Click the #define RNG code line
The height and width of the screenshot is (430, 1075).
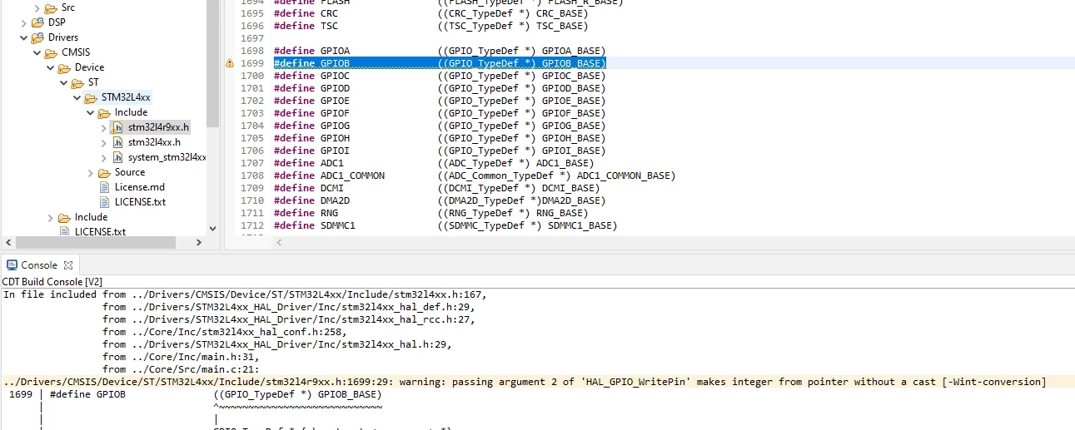coord(430,213)
